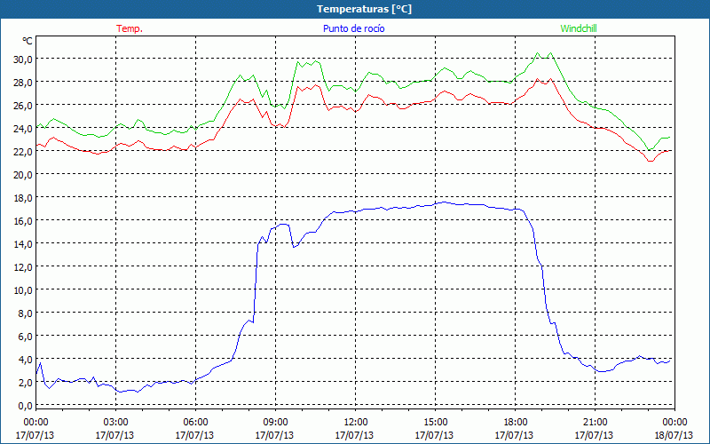This screenshot has height=444, width=710.
Task: Click the 18:00 time axis label
Action: (x=515, y=423)
